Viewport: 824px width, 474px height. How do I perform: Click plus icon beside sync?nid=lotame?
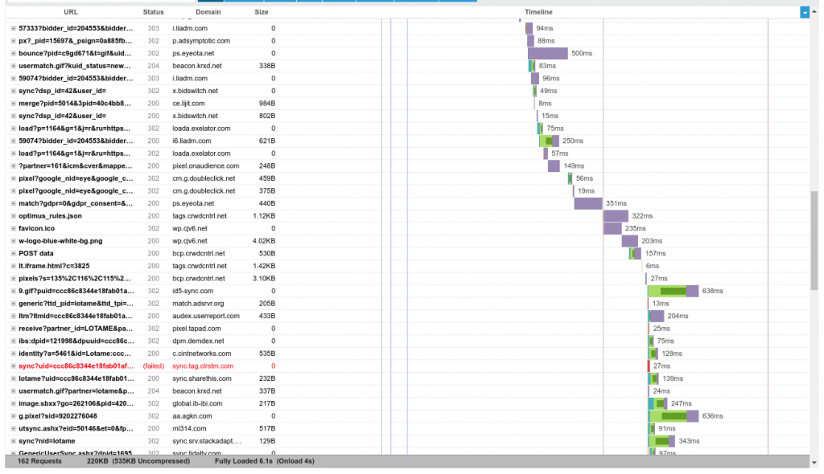click(x=13, y=441)
